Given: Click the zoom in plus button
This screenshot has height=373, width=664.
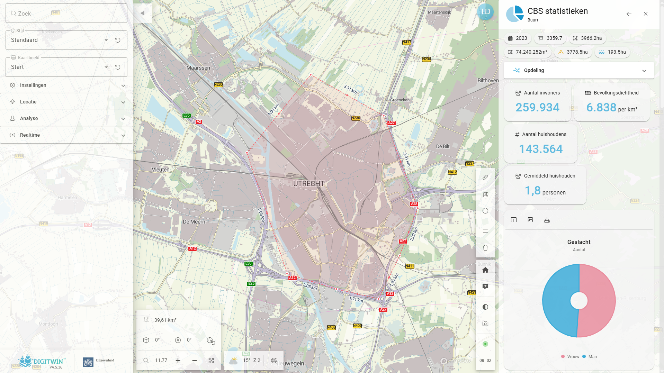Looking at the screenshot, I should pos(178,361).
